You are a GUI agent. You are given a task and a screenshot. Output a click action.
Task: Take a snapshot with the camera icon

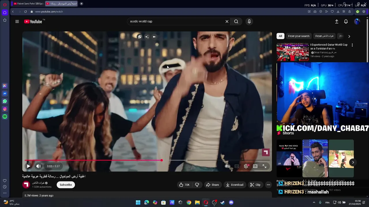click(315, 11)
